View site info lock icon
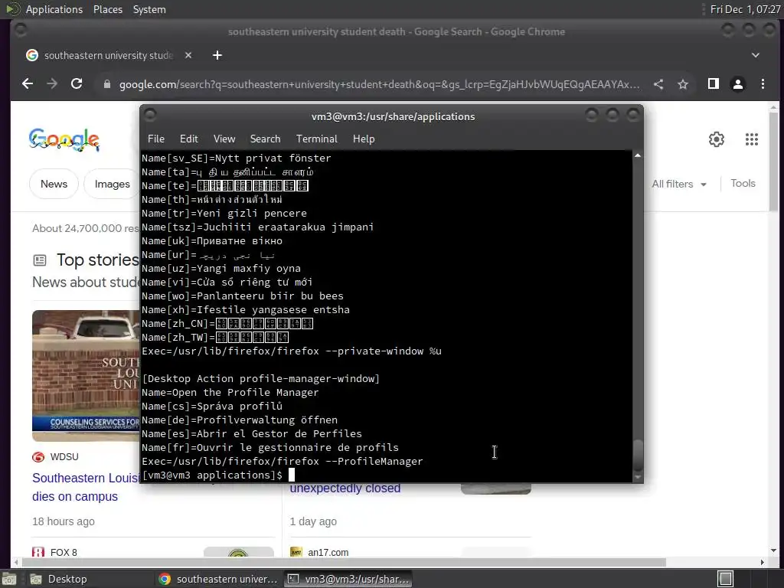The image size is (784, 588). pos(106,84)
